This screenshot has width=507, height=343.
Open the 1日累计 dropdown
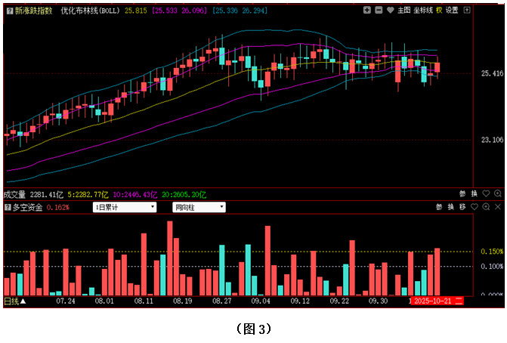click(125, 207)
